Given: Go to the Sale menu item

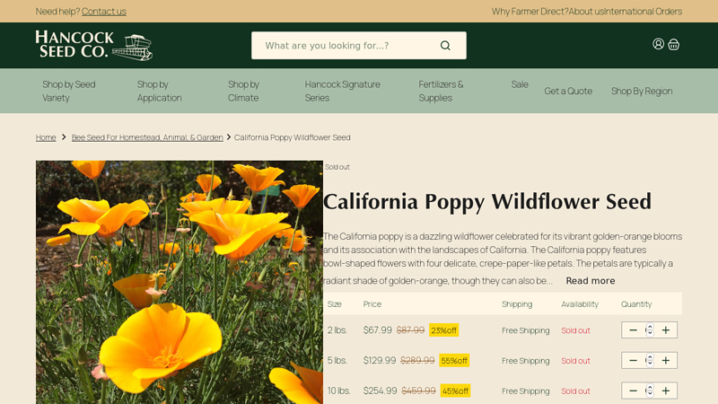Looking at the screenshot, I should (x=520, y=84).
